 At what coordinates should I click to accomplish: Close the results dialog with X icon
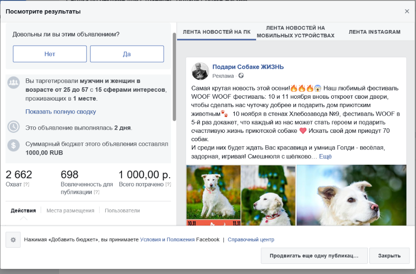[x=407, y=12]
